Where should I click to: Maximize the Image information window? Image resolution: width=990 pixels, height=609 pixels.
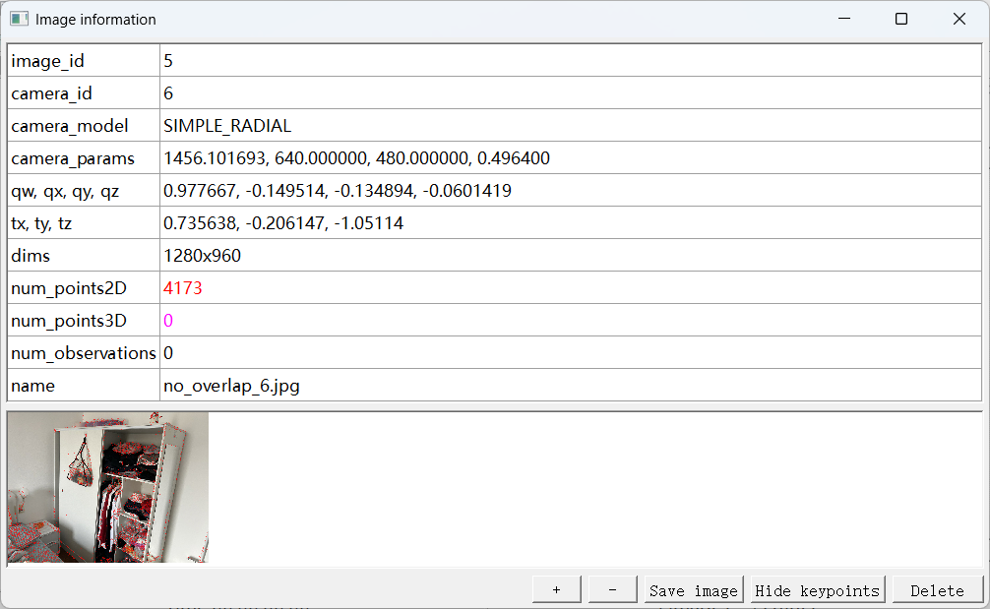901,19
